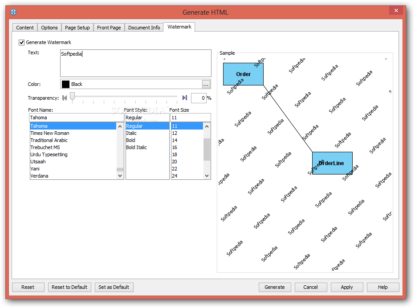Click the Font Size text field
The height and width of the screenshot is (308, 415).
point(191,118)
